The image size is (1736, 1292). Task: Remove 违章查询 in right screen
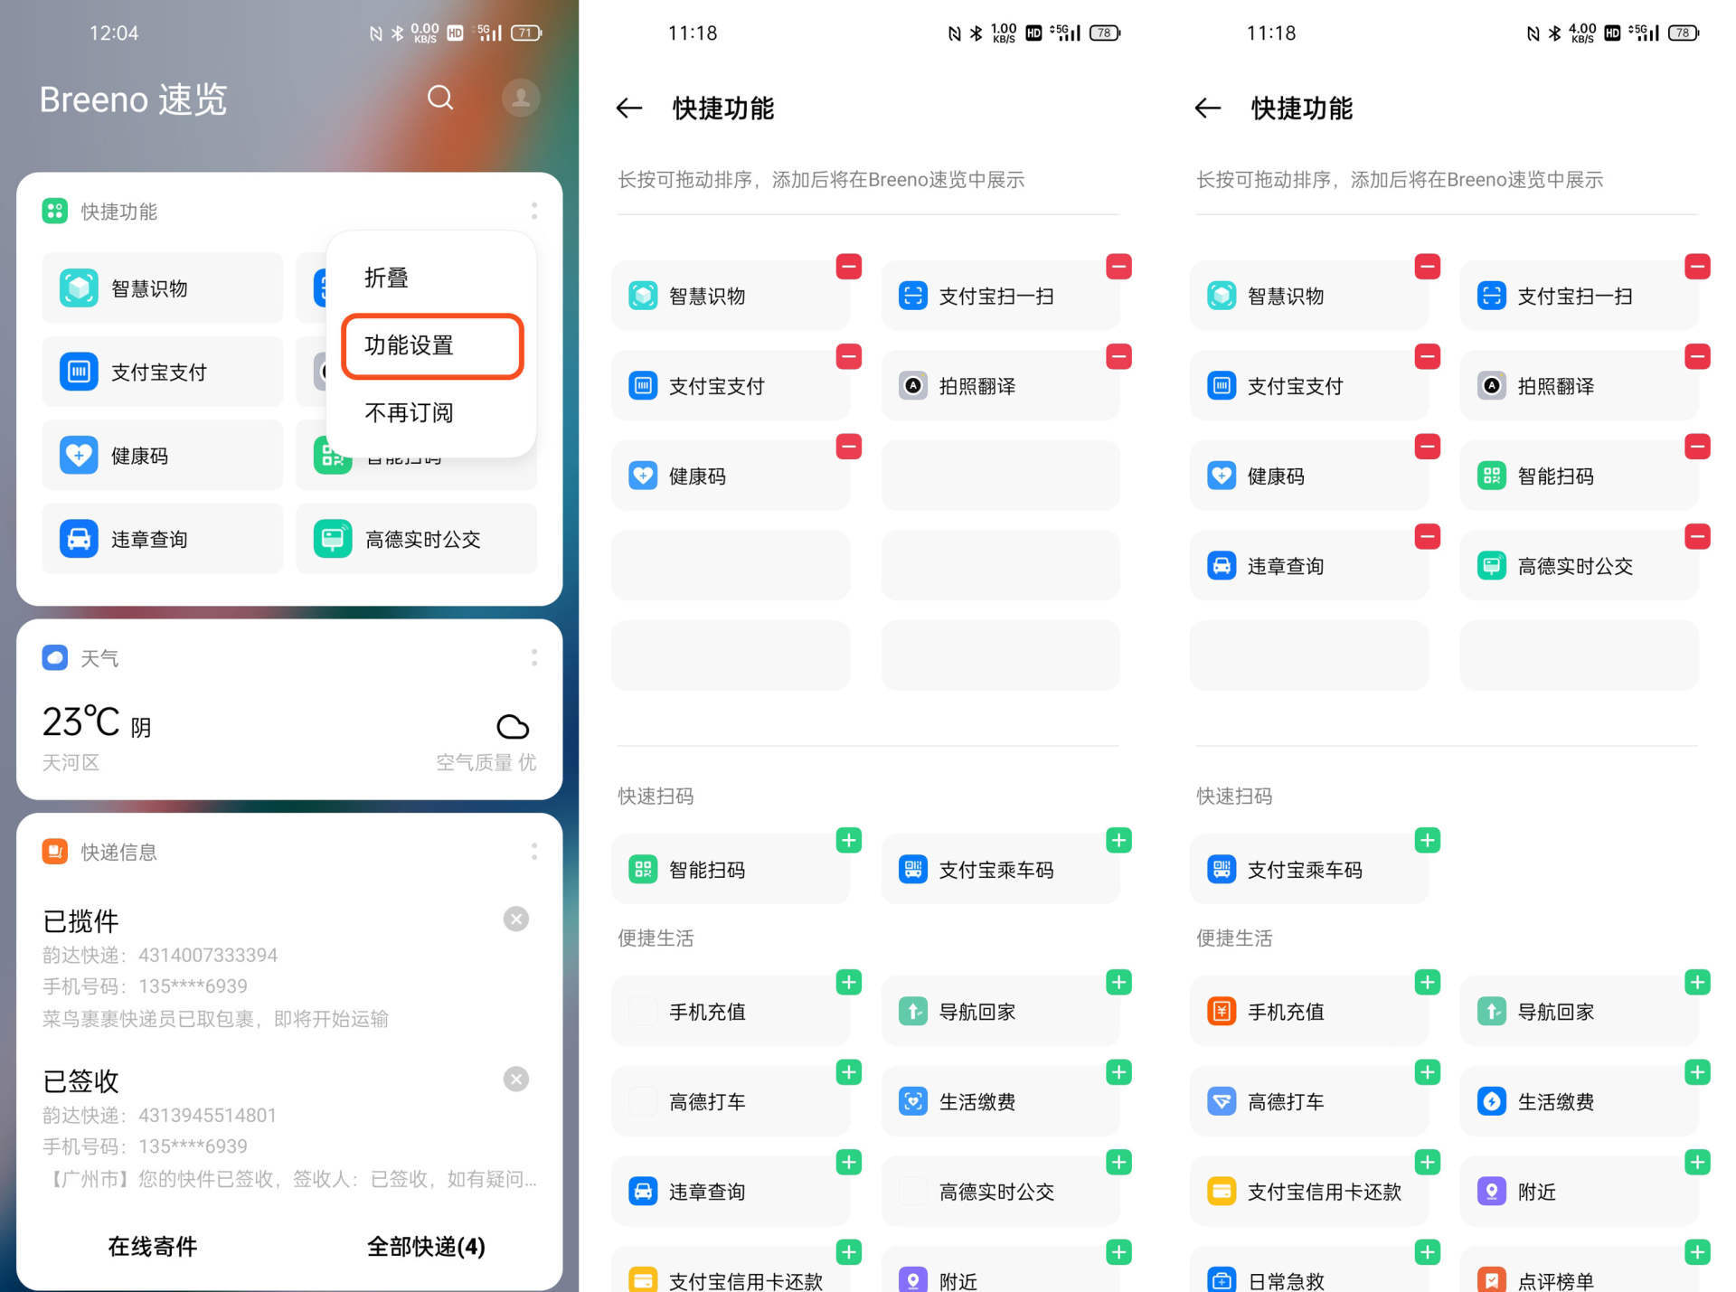1428,536
